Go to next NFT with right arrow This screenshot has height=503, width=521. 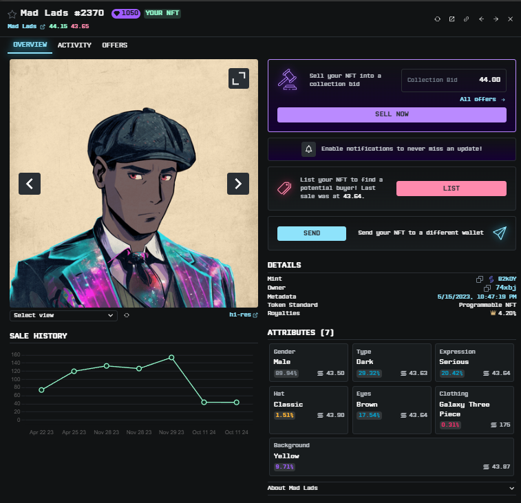(496, 19)
